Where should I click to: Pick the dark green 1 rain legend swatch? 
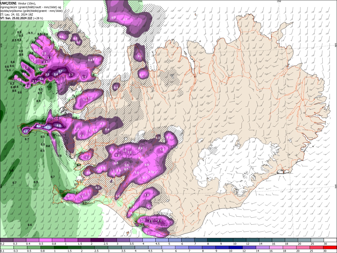(61, 247)
